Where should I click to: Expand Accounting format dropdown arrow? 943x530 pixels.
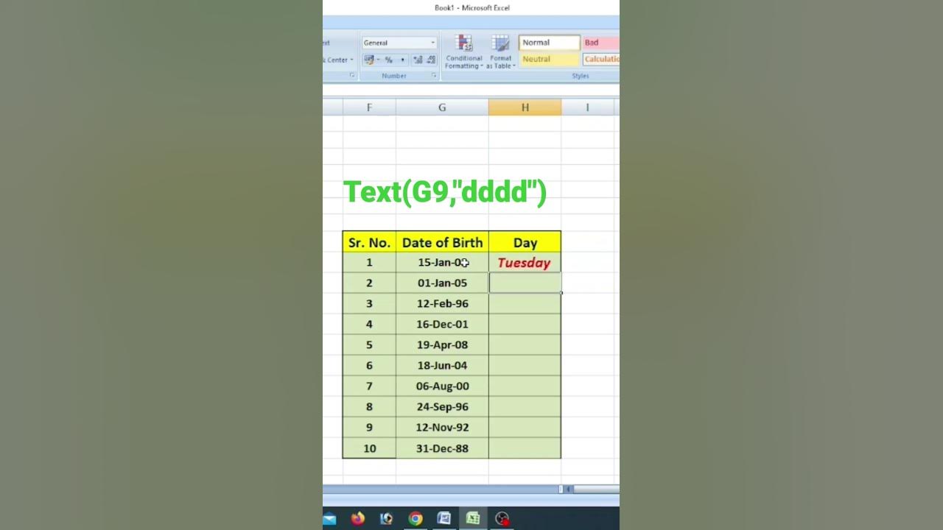[x=378, y=60]
